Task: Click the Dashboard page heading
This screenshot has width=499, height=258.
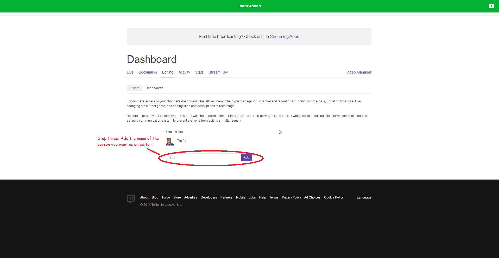Action: (x=151, y=59)
